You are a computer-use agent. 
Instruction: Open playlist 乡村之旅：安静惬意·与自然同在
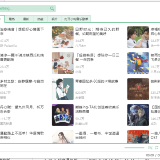(22, 84)
